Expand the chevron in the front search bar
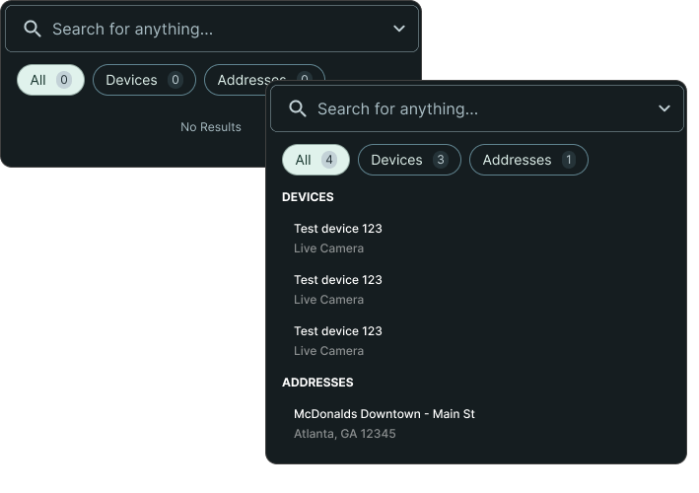This screenshot has width=699, height=493. pos(664,108)
